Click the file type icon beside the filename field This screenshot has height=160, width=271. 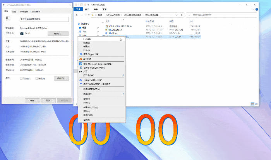(7, 18)
